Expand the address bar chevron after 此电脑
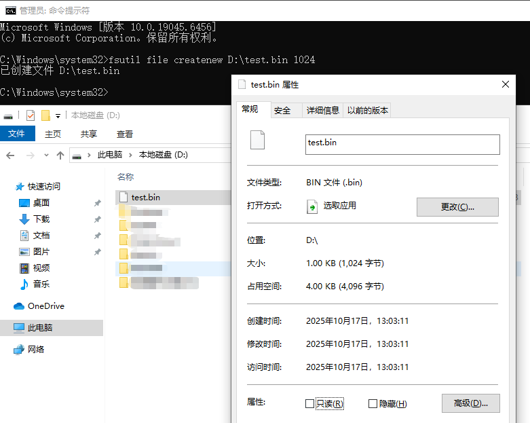This screenshot has width=530, height=423. pos(130,155)
